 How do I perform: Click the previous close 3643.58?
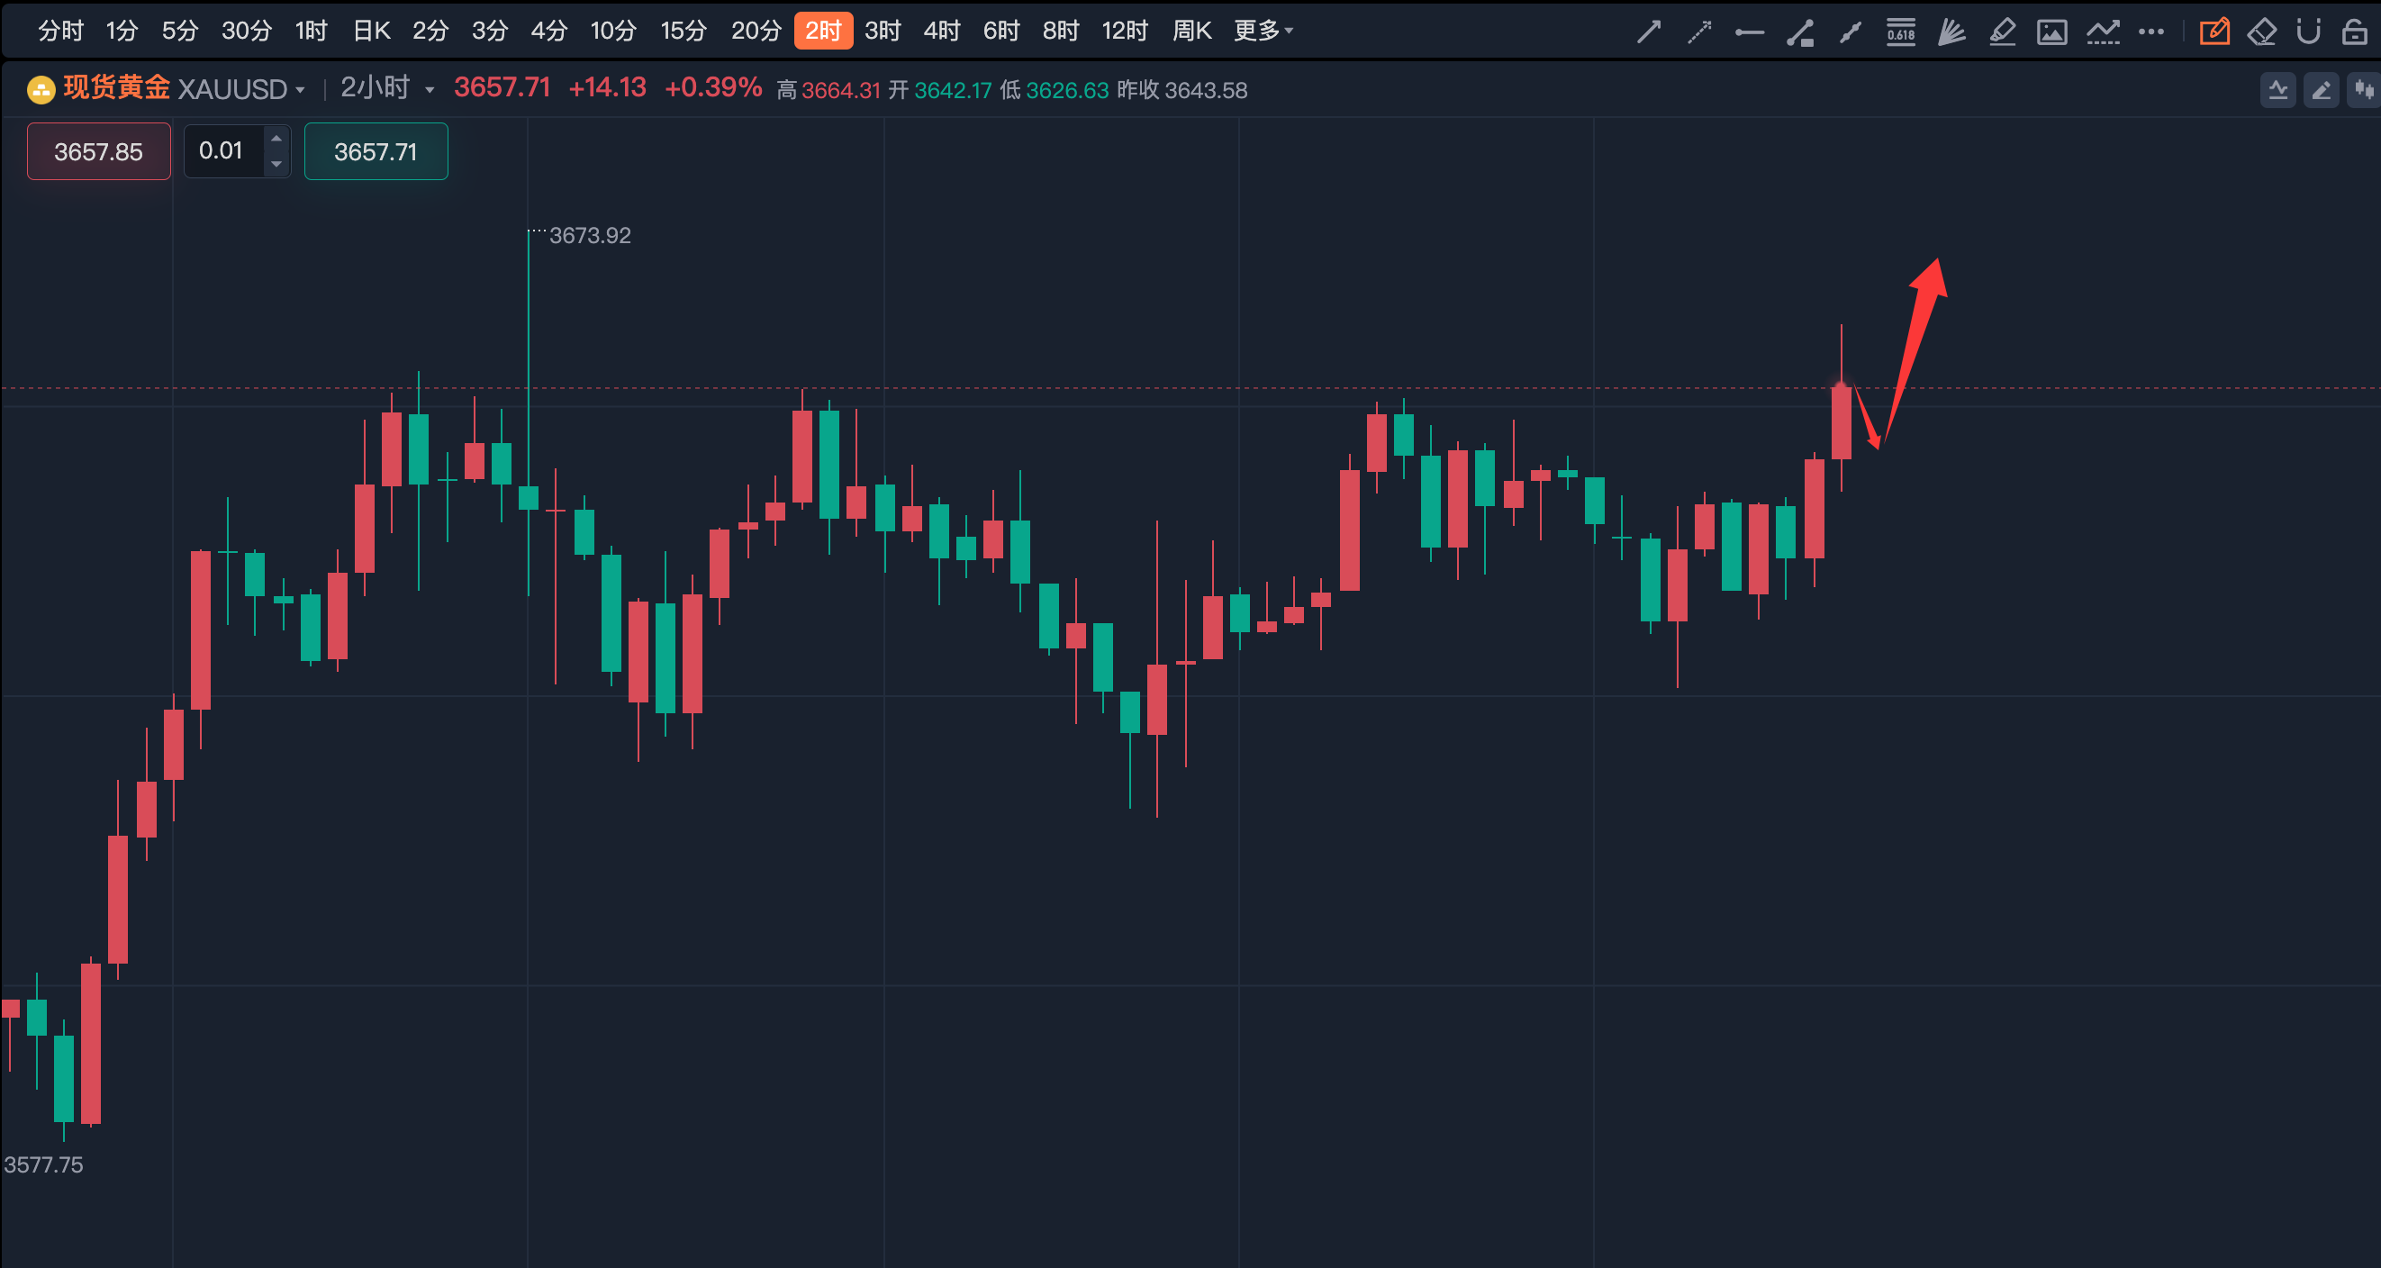1205,91
